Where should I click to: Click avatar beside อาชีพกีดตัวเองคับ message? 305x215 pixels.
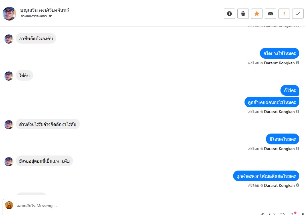coord(9,39)
